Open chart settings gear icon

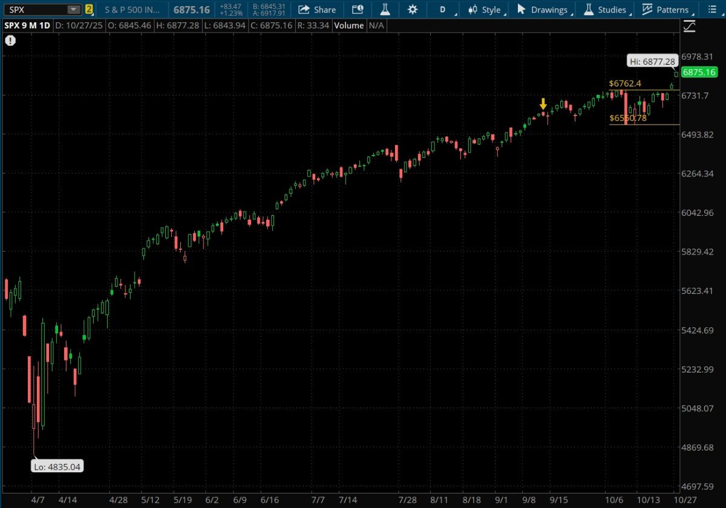coord(413,10)
